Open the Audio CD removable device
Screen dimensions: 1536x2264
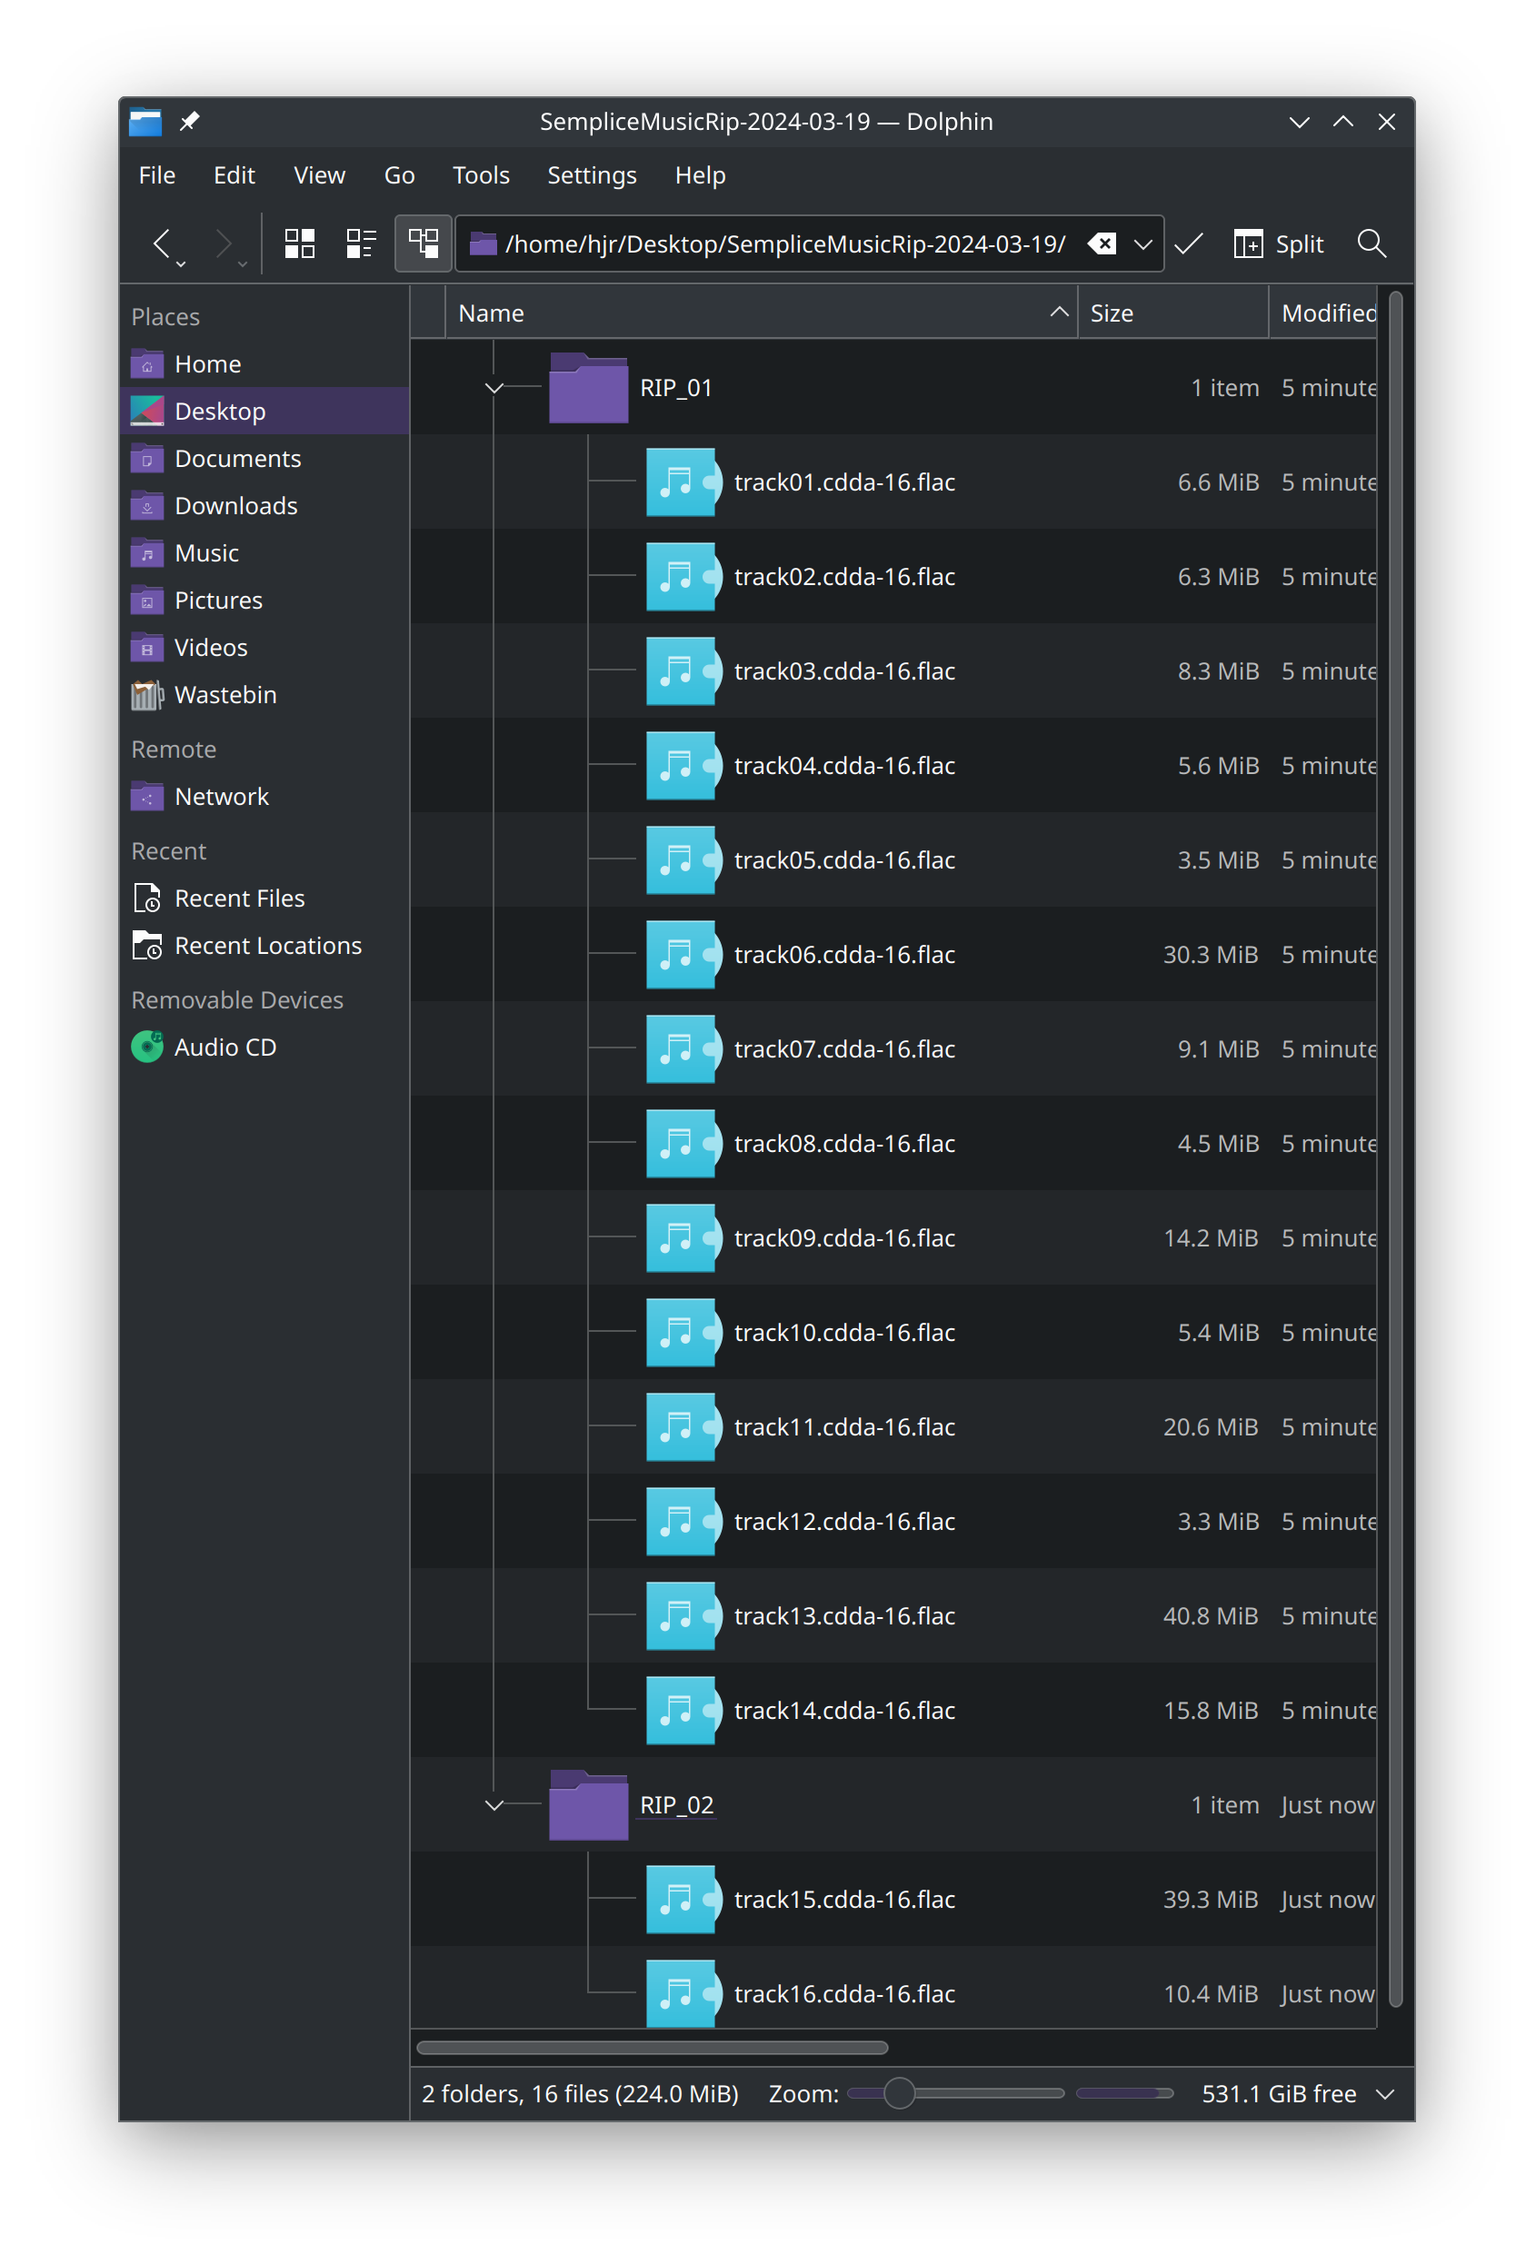[225, 1047]
